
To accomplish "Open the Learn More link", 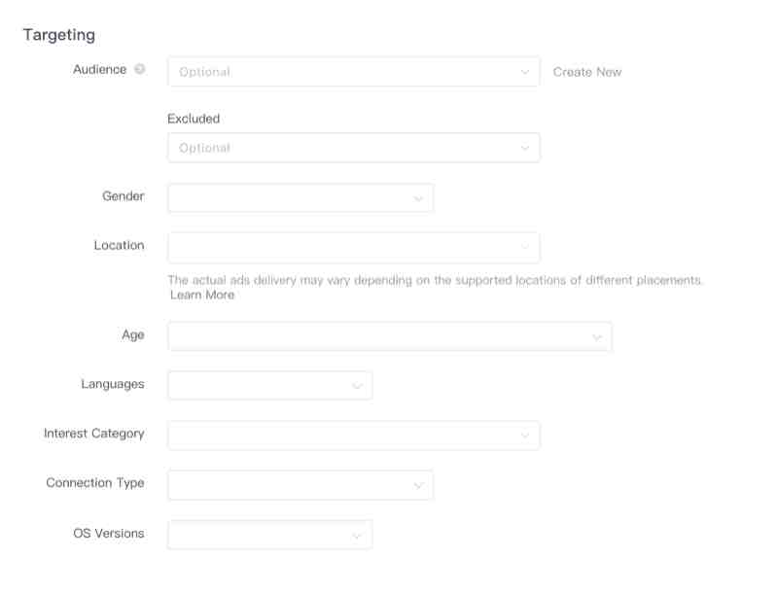I will [x=202, y=295].
